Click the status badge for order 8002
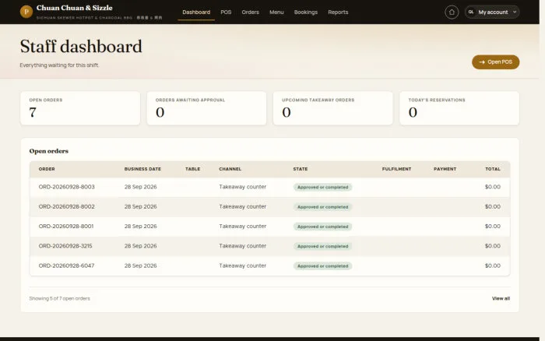545x341 pixels. [322, 207]
